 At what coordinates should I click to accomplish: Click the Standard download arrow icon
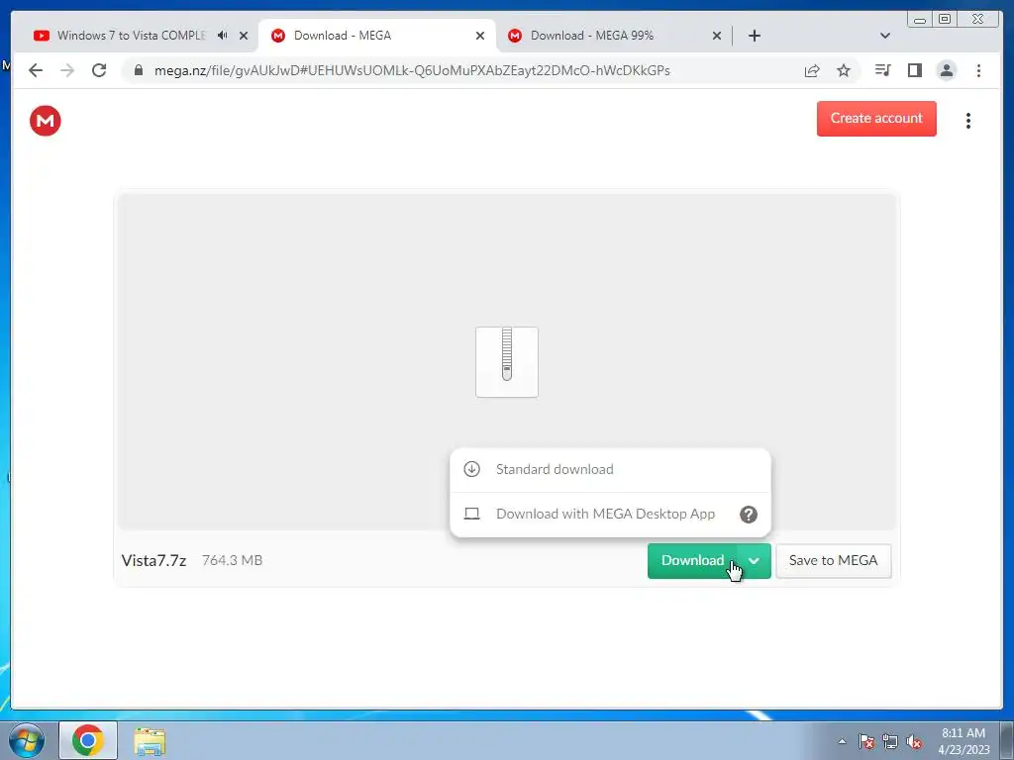tap(472, 469)
